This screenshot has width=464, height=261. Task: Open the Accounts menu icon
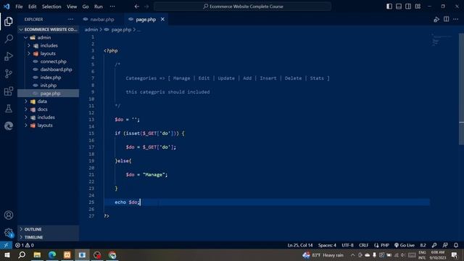9,215
